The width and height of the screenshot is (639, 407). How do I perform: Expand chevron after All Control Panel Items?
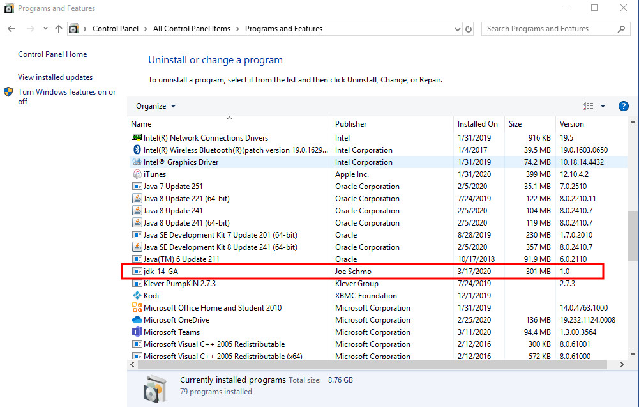point(237,29)
